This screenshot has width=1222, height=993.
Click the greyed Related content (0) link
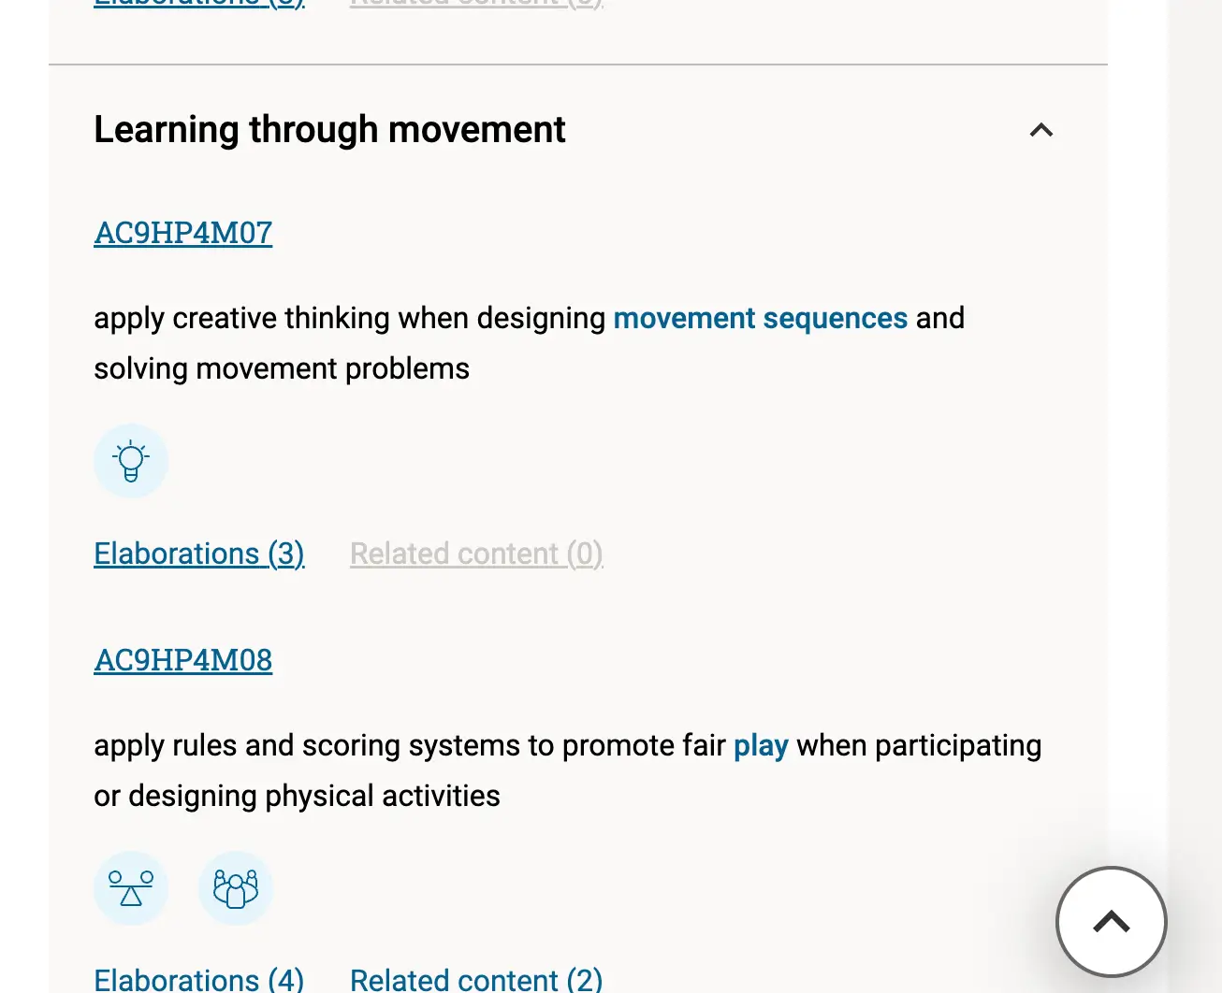tap(476, 554)
